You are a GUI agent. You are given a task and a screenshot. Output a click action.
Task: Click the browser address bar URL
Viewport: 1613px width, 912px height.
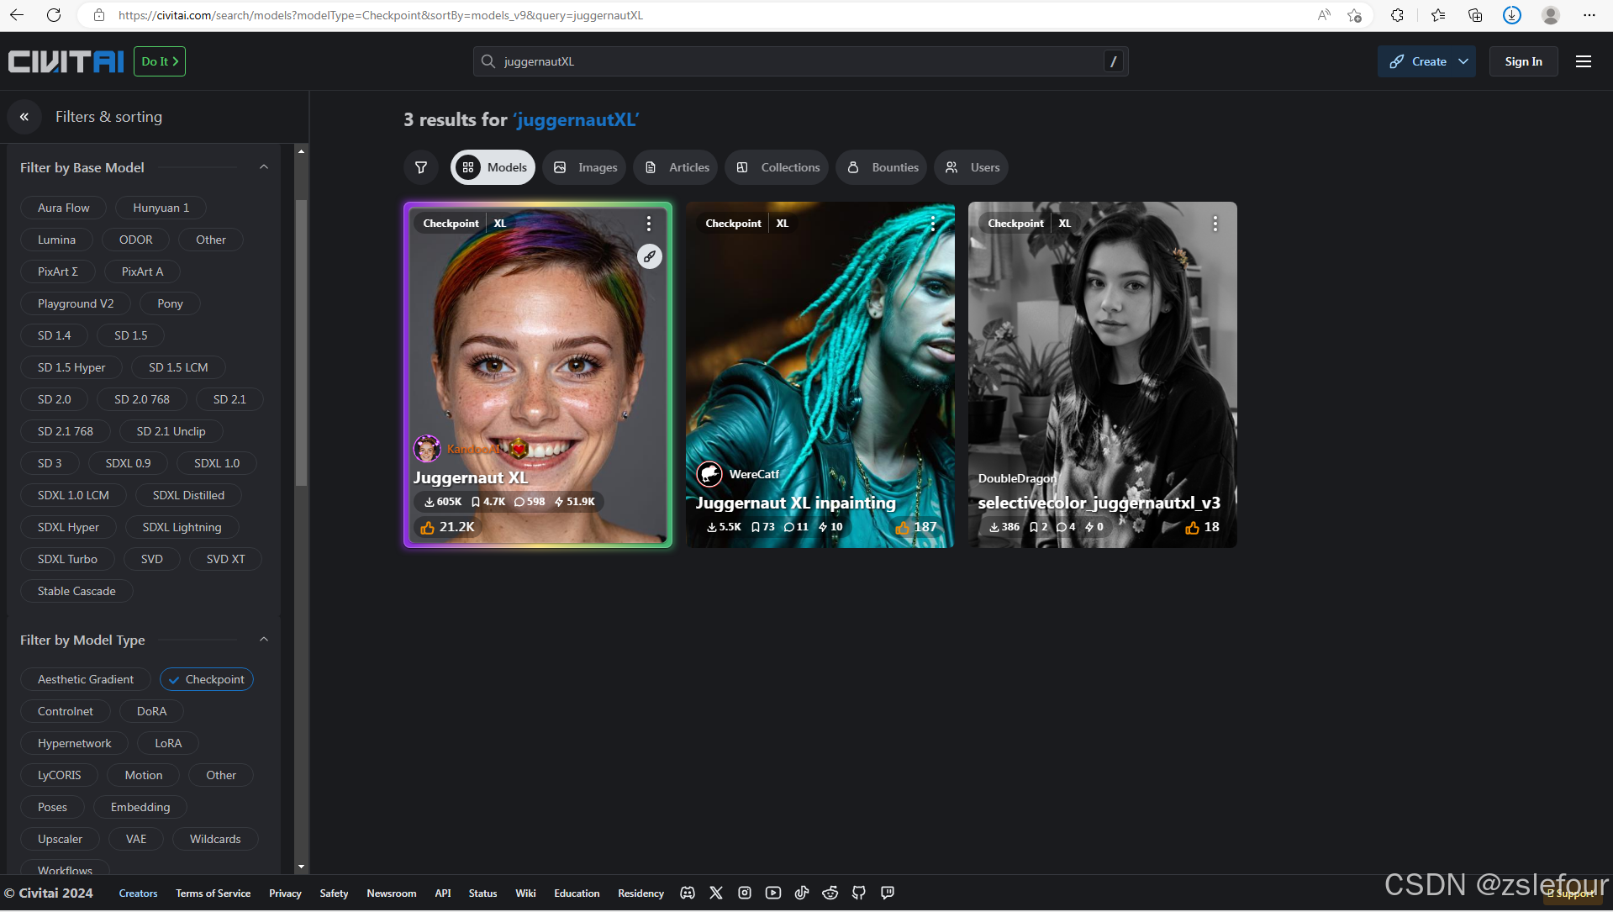[381, 15]
